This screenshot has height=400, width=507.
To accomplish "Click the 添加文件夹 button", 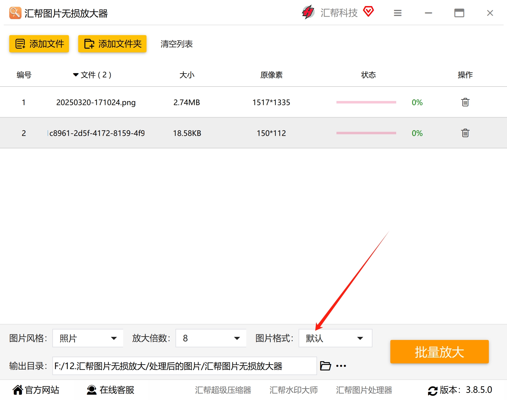I will 112,44.
